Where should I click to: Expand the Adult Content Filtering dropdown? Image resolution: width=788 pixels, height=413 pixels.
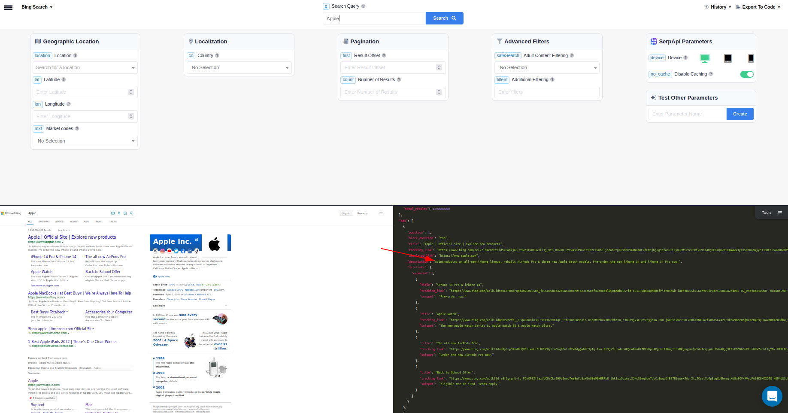(546, 67)
